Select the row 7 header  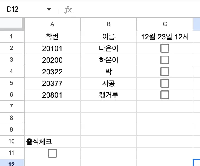coord(11,106)
